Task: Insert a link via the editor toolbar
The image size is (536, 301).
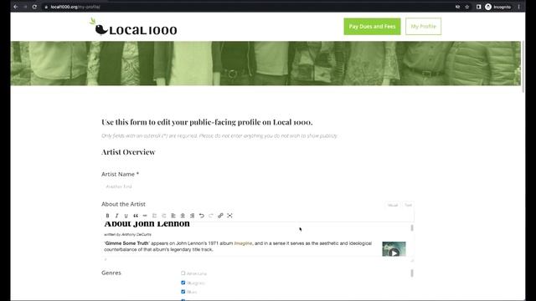Action: coord(220,216)
